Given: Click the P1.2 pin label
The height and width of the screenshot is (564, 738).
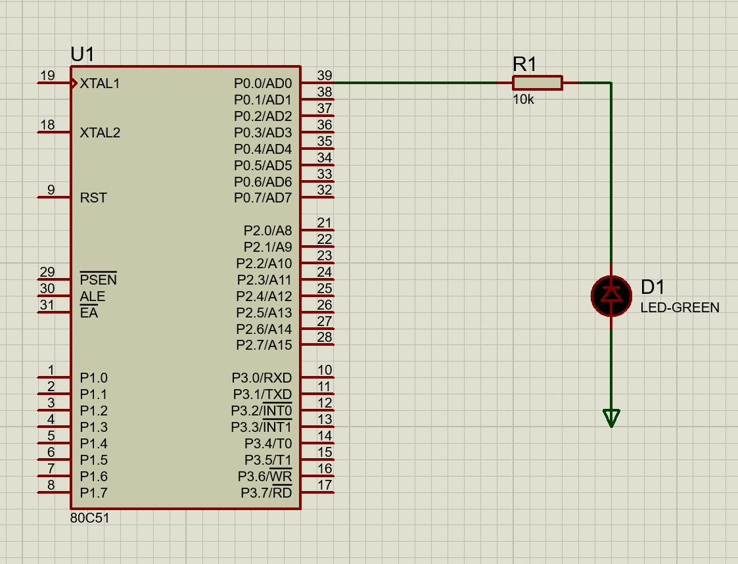Looking at the screenshot, I should [x=94, y=411].
